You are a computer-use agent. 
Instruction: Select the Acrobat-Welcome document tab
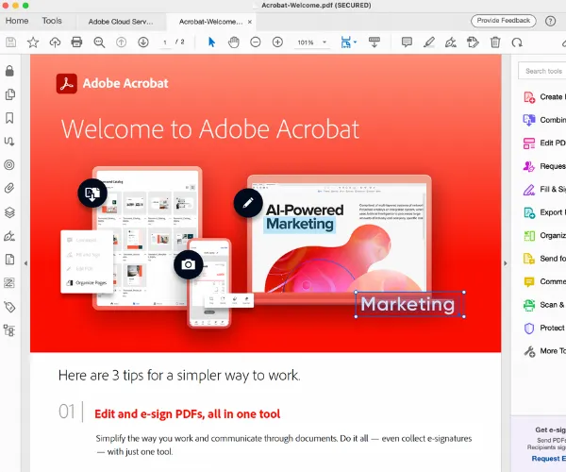coord(210,22)
